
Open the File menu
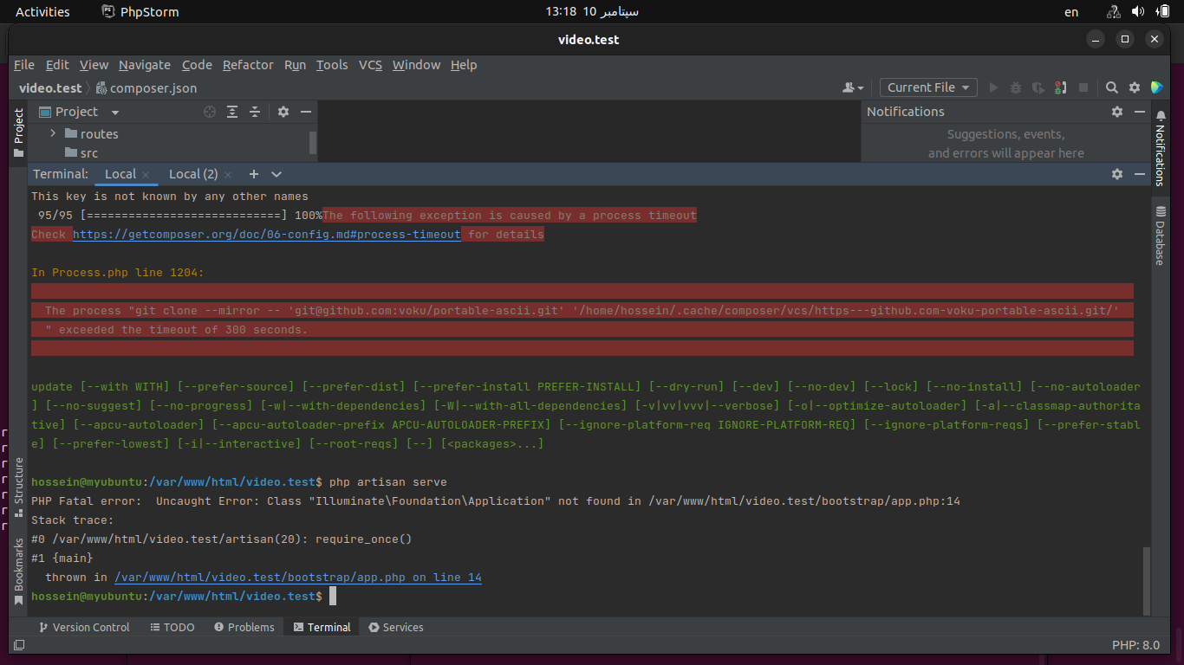tap(24, 65)
